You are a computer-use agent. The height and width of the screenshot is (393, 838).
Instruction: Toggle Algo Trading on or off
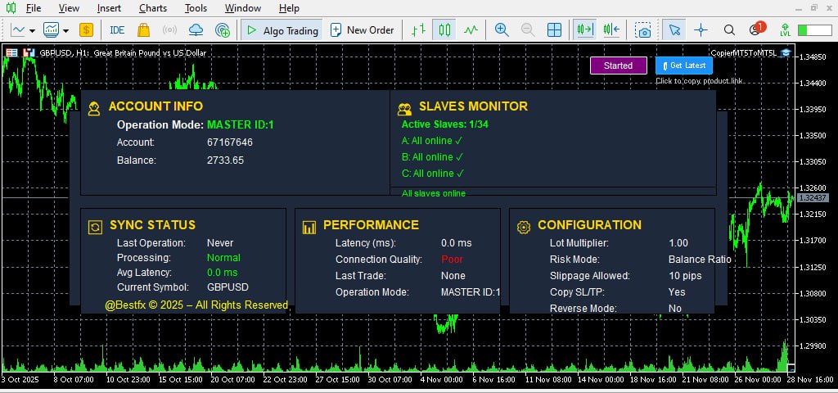(x=282, y=30)
